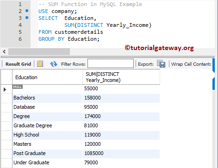Select the row header beside Degree

pos(6,117)
